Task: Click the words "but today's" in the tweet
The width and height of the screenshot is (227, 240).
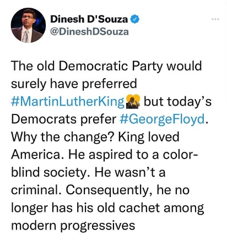Action: pos(177,101)
